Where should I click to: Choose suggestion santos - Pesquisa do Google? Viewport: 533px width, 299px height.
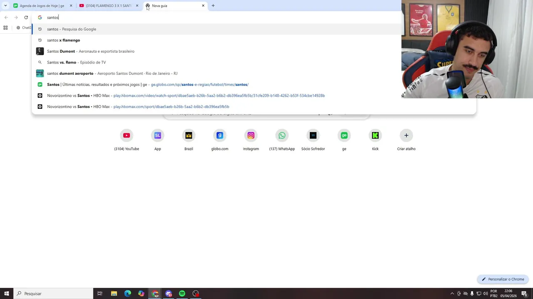217,29
